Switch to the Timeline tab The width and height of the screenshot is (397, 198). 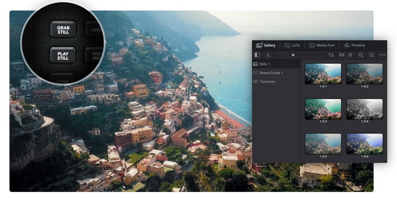[355, 45]
